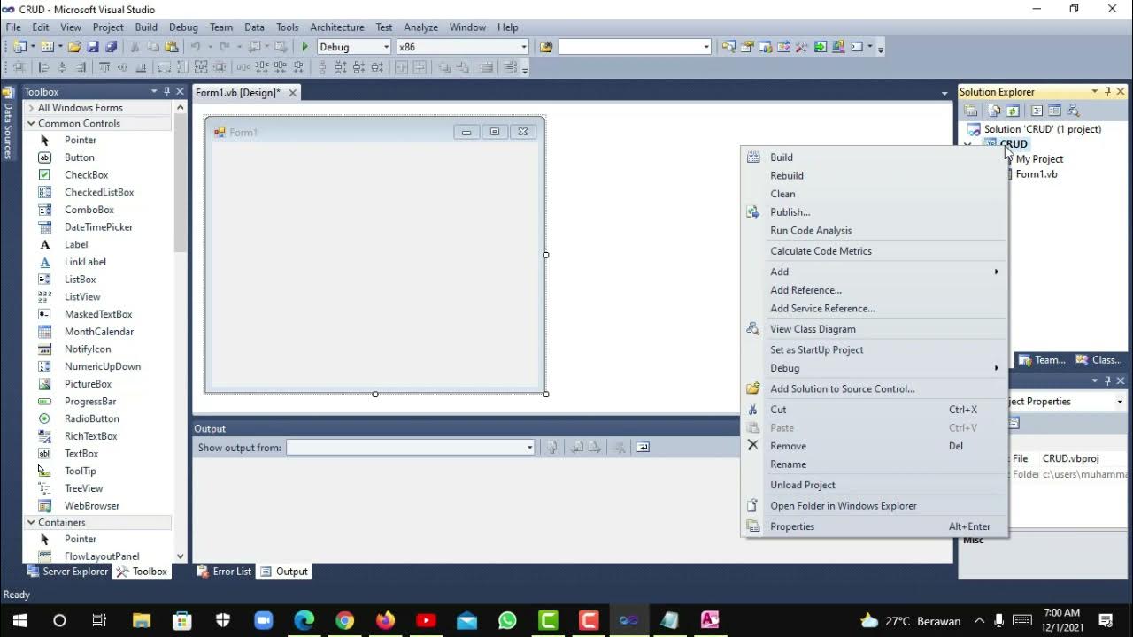
Task: Click the Save All toolbar icon
Action: (x=111, y=47)
